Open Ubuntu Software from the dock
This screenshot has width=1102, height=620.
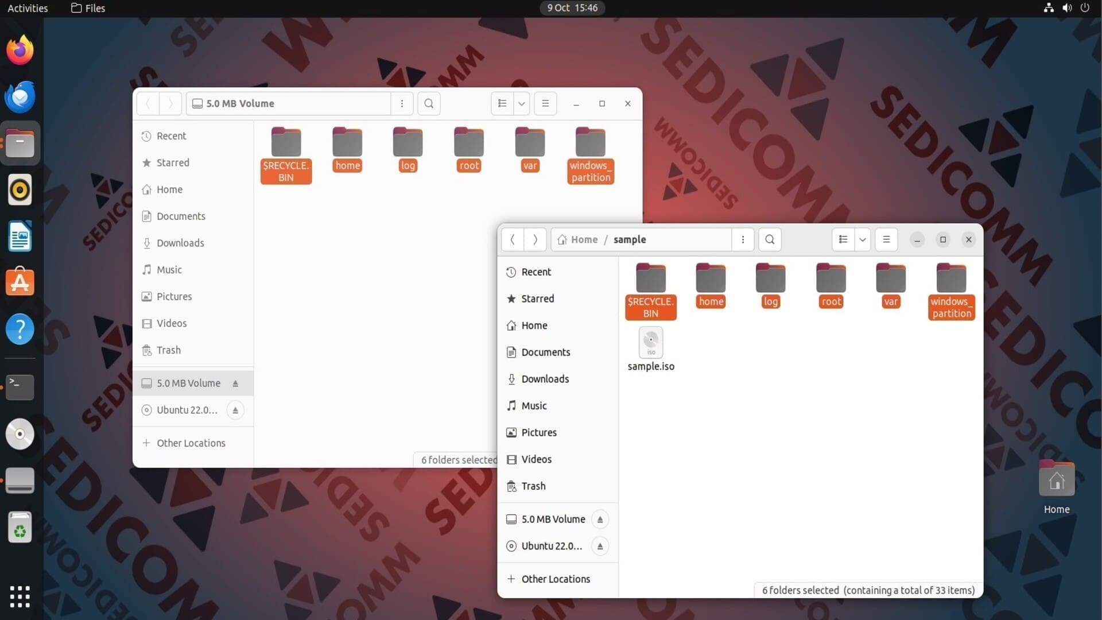[20, 283]
